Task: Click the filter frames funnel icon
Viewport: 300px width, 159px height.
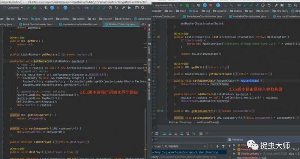Action: (223, 146)
